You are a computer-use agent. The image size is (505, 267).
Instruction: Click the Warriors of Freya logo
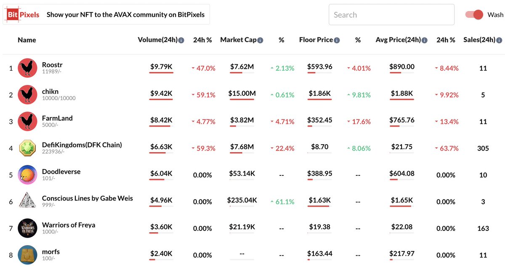point(28,228)
